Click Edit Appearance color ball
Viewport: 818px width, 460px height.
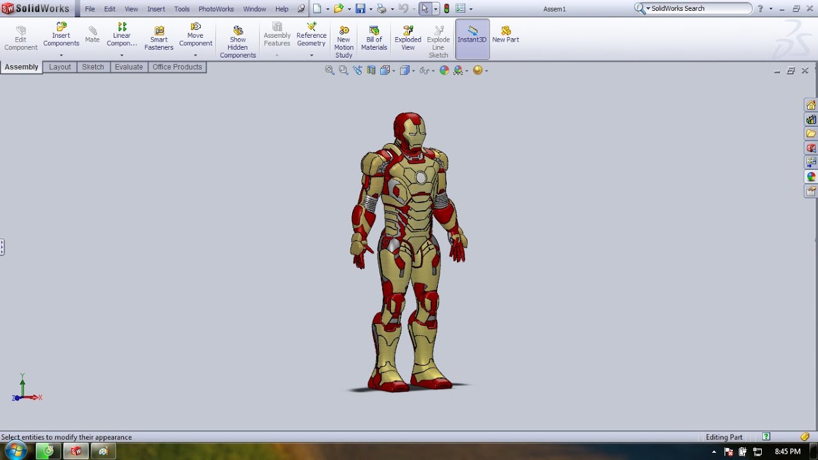pyautogui.click(x=444, y=70)
